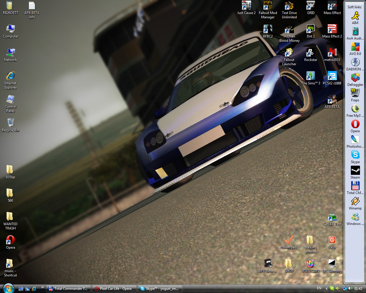Select the Dirt 2 game icon
366x293 pixels.
point(311,31)
